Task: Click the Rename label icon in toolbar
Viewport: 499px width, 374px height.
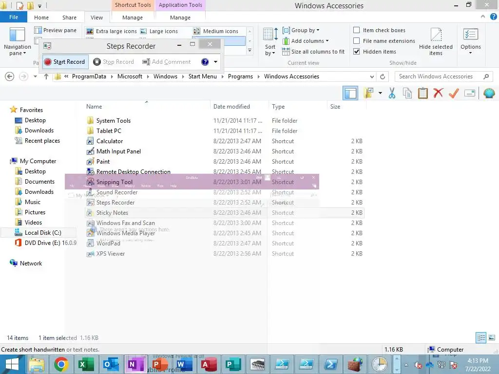Action: 470,93
